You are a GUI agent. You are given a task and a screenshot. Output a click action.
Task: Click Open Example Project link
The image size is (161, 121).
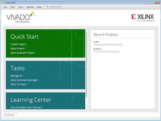coord(22,53)
